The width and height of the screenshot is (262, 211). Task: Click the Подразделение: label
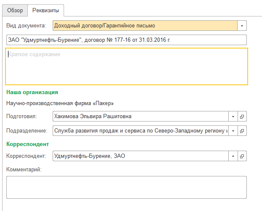click(27, 131)
